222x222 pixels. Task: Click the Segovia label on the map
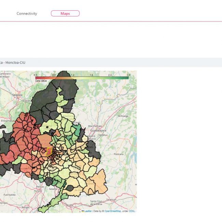17,95
